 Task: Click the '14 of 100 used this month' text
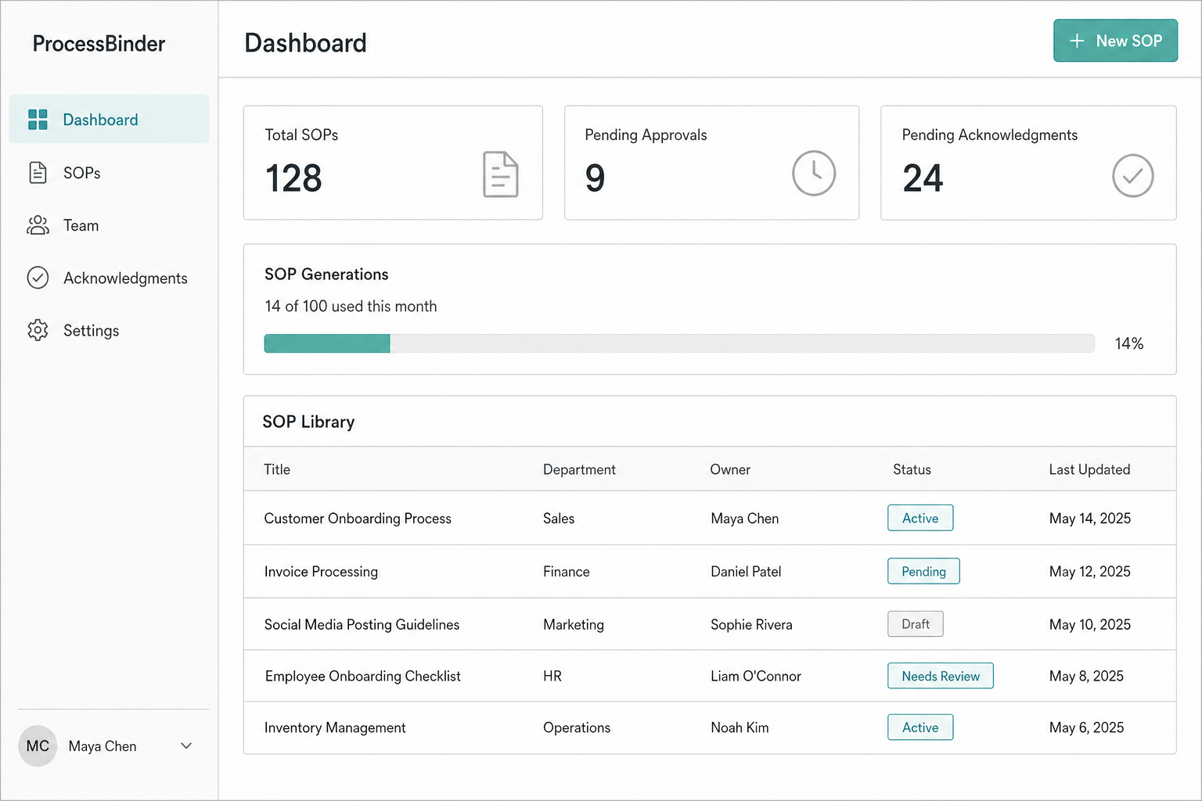[x=351, y=306]
